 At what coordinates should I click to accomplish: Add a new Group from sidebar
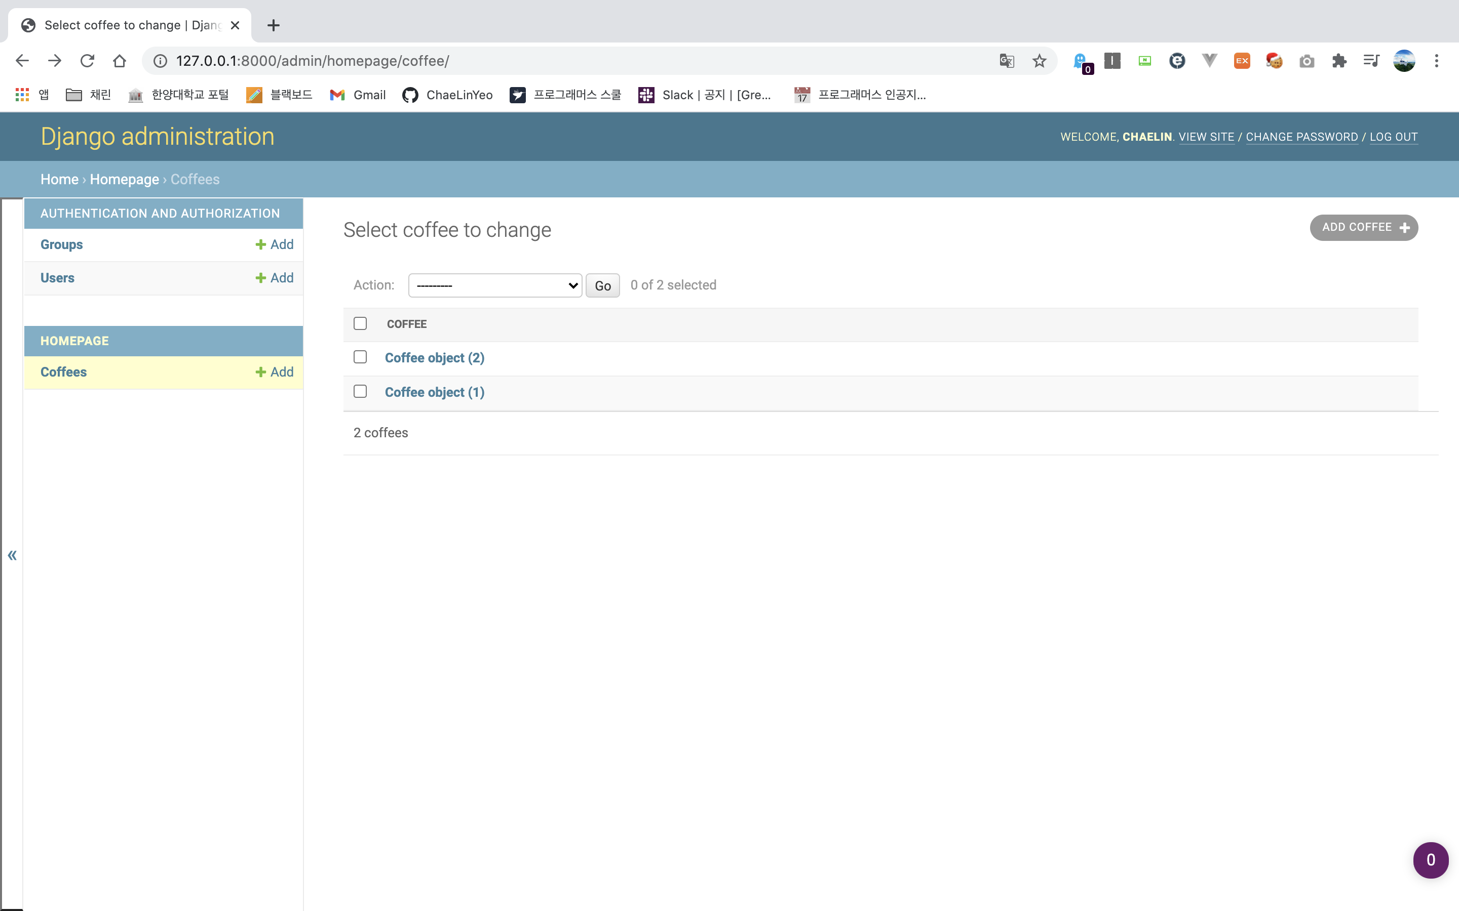(274, 244)
